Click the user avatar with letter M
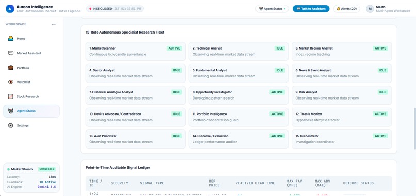The width and height of the screenshot is (416, 196). point(370,9)
